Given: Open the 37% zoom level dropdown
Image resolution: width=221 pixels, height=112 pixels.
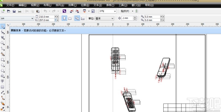Looking at the screenshot, I should [x=115, y=11].
